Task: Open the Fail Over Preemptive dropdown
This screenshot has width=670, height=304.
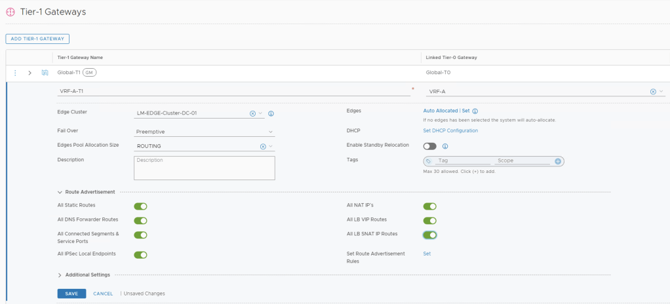Action: click(205, 132)
